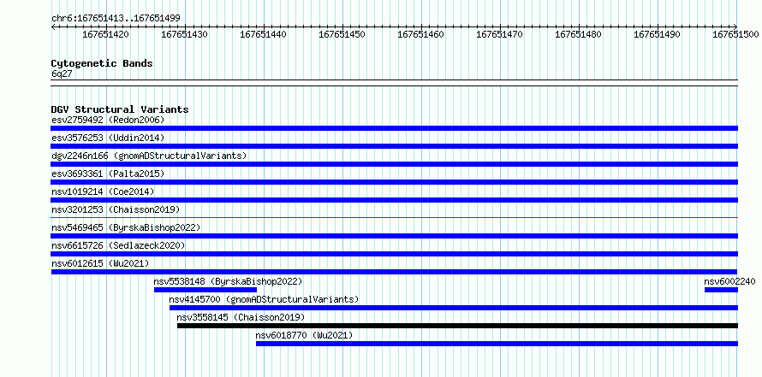The image size is (762, 377).
Task: Click the nsv6615726 (Sedlazeck2020) label
Action: tap(118, 245)
